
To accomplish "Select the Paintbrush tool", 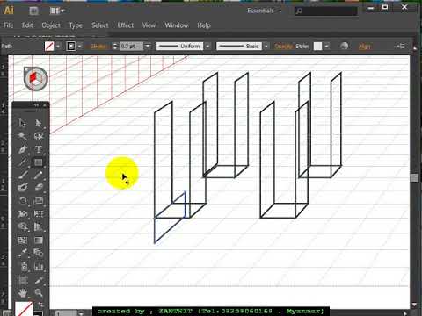I will tap(23, 175).
